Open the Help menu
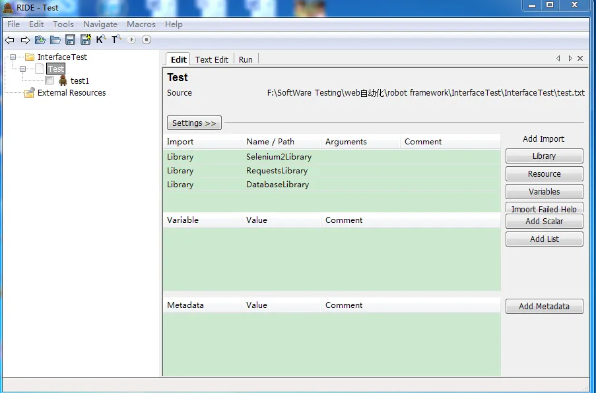 click(x=174, y=24)
